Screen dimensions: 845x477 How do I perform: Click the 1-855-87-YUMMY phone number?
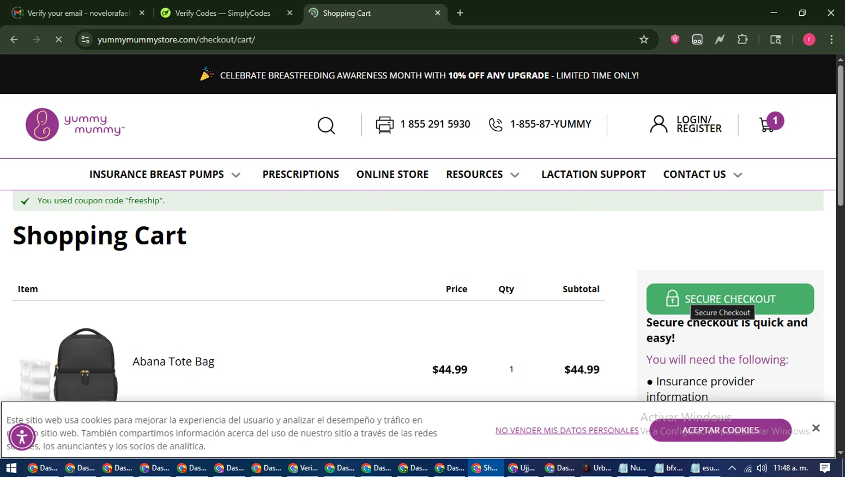pyautogui.click(x=551, y=124)
